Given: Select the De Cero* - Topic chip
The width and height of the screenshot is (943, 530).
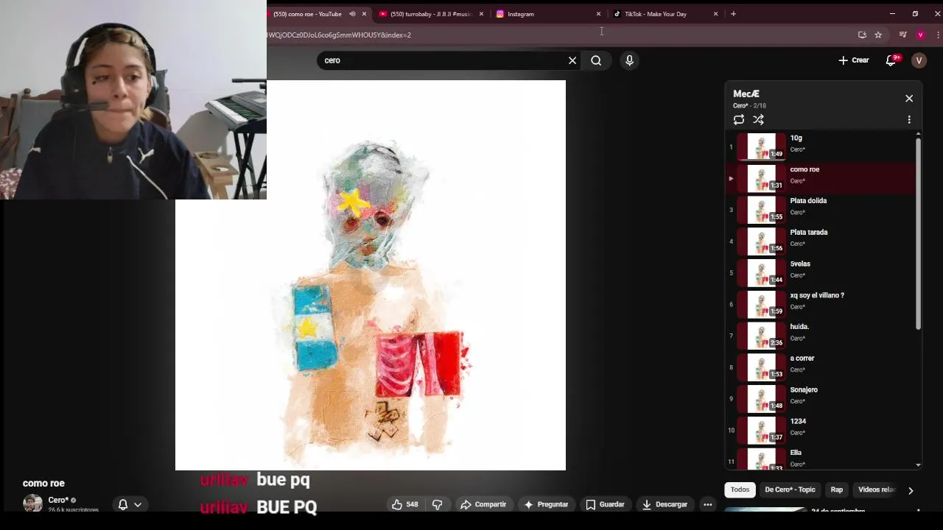Looking at the screenshot, I should (790, 490).
